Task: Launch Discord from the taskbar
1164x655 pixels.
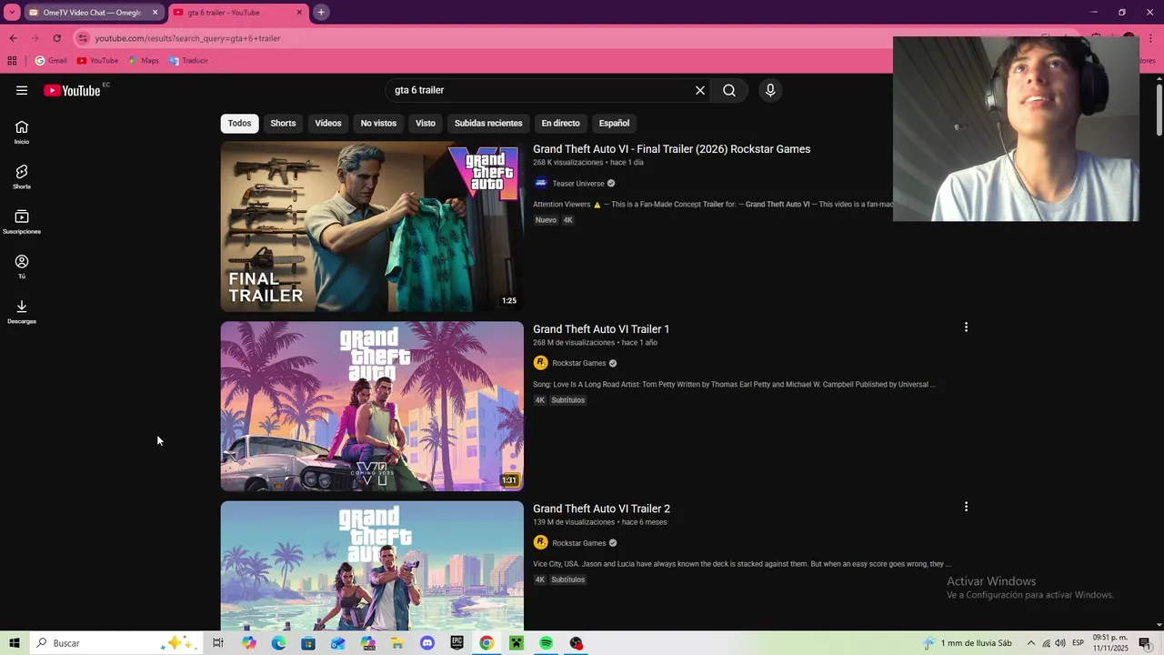Action: click(x=427, y=643)
